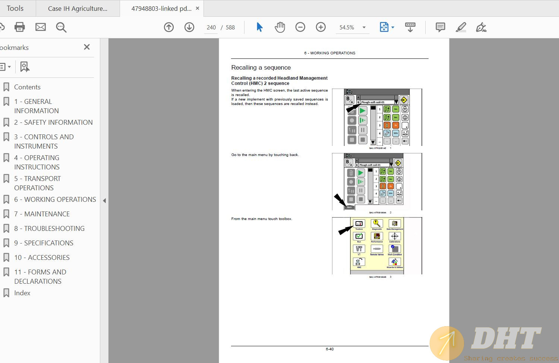The height and width of the screenshot is (363, 559).
Task: Open bookmarks options menu dropdown
Action: click(5, 67)
